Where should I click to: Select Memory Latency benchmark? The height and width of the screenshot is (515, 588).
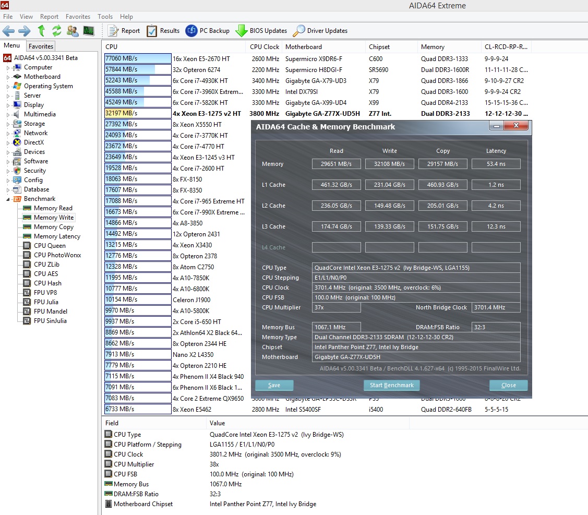(x=57, y=236)
